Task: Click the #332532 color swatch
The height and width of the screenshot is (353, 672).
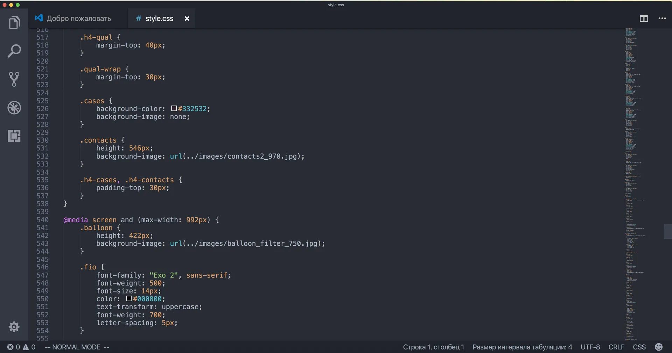Action: coord(174,109)
